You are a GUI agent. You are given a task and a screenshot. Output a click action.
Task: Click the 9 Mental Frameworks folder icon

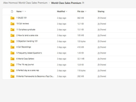point(13,76)
